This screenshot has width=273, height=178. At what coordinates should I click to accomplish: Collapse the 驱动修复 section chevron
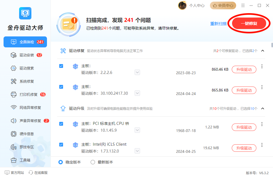[x=263, y=51]
